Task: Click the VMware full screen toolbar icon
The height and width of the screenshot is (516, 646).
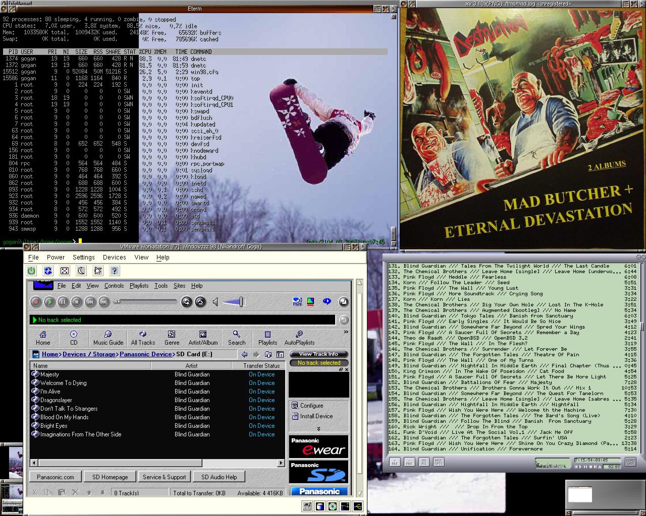Action: point(65,271)
